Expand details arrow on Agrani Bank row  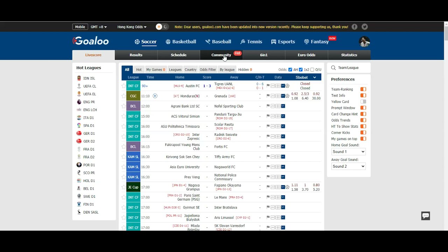pos(283,106)
